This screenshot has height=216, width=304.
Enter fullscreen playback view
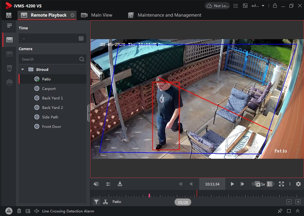click(x=281, y=184)
